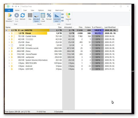Select the $RECYCLE.BIN row
This screenshot has height=118, width=138.
click(x=62, y=63)
